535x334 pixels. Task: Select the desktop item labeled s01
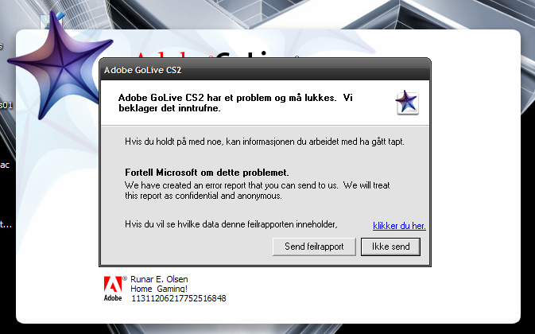(x=6, y=105)
